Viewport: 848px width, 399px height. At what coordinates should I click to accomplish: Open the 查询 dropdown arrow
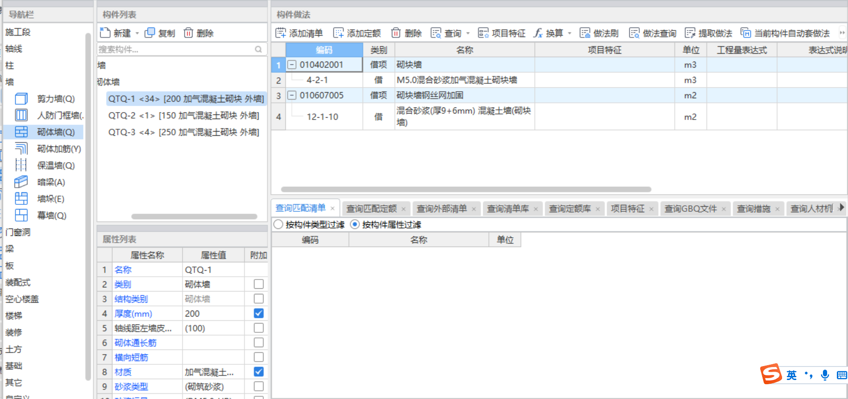tap(468, 33)
